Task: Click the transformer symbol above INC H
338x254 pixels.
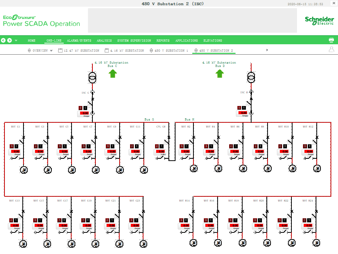Action: click(251, 77)
